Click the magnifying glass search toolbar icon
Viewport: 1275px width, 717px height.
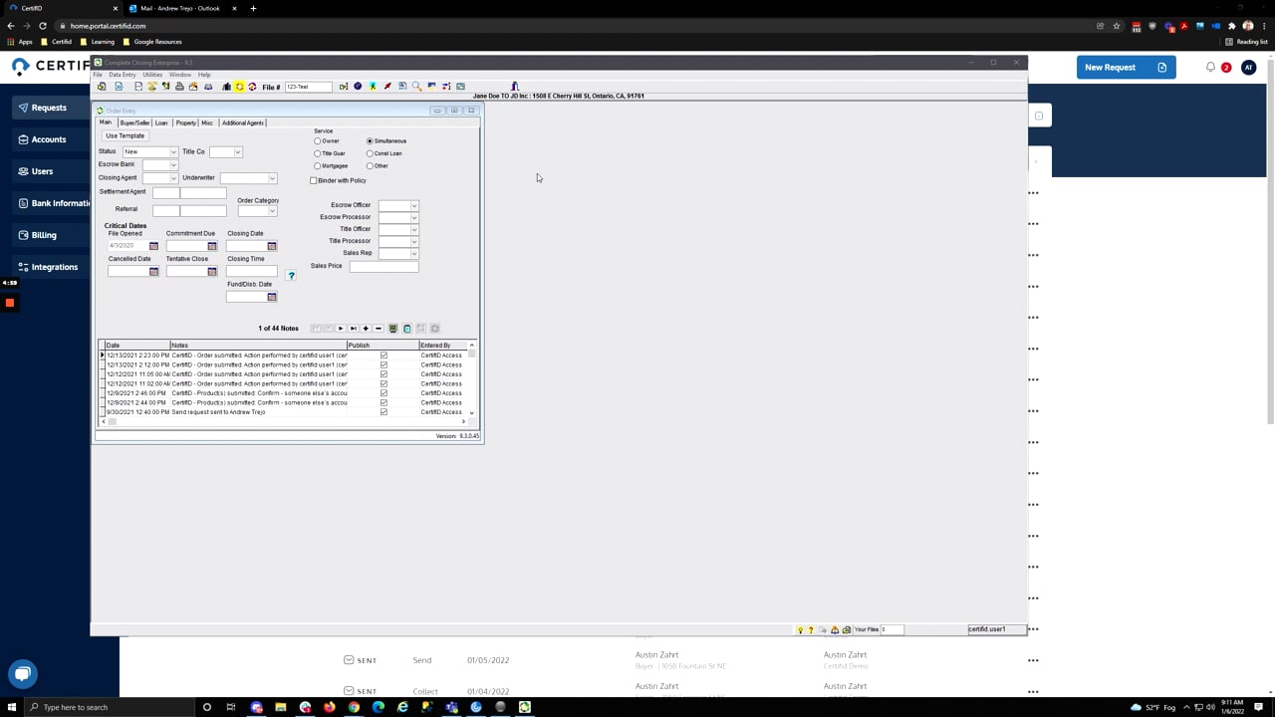416,87
